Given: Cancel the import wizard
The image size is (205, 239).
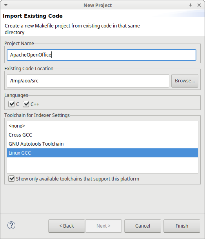Looking at the screenshot, I should [143, 226].
